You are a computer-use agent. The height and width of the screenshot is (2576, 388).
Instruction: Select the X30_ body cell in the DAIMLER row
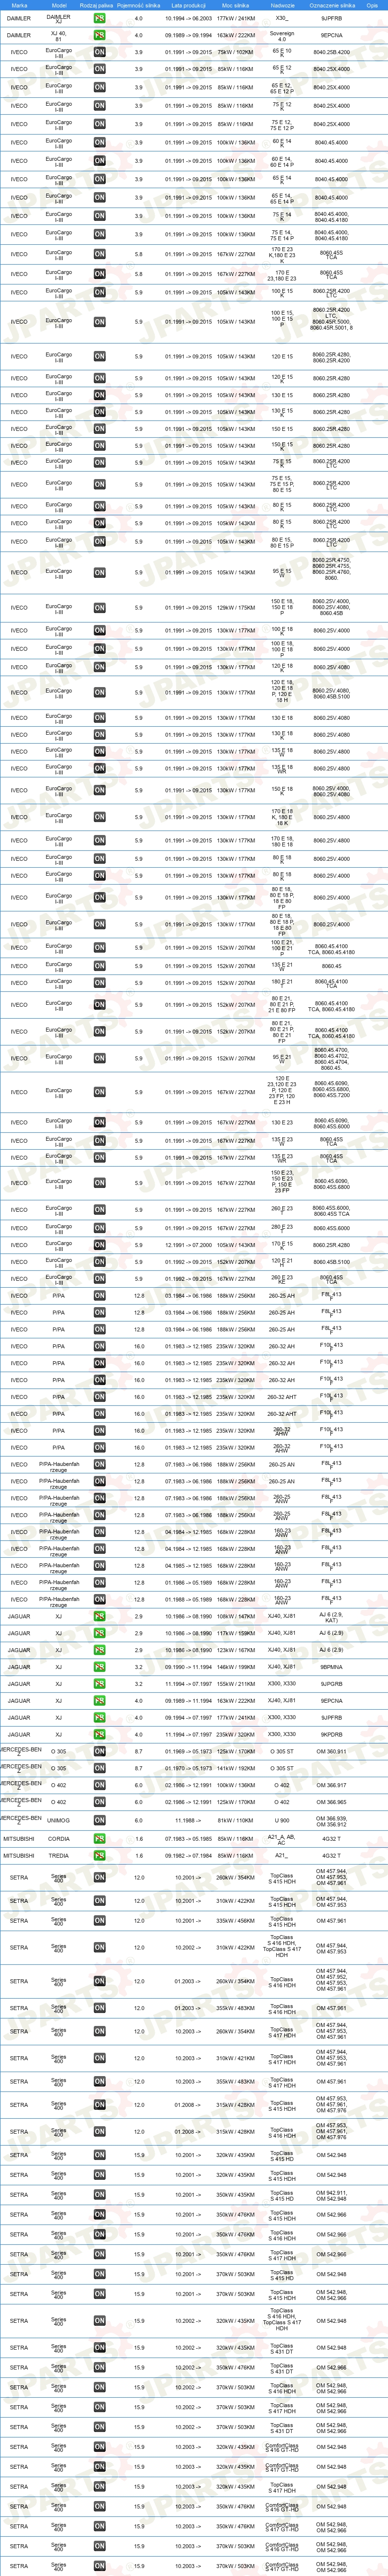click(282, 18)
